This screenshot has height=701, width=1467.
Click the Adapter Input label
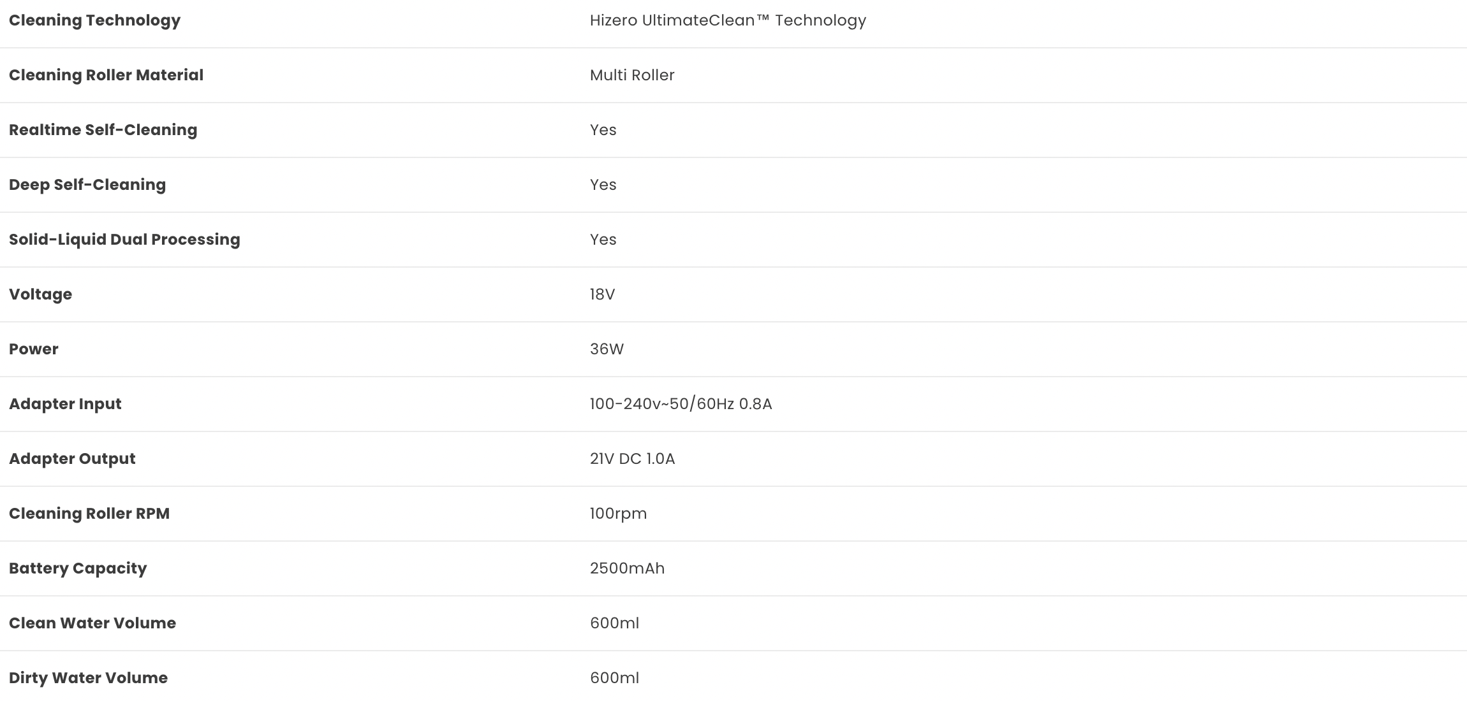tap(65, 404)
